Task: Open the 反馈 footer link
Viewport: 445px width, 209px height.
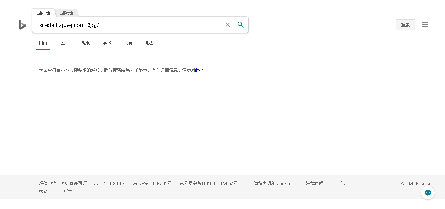Action: (68, 191)
